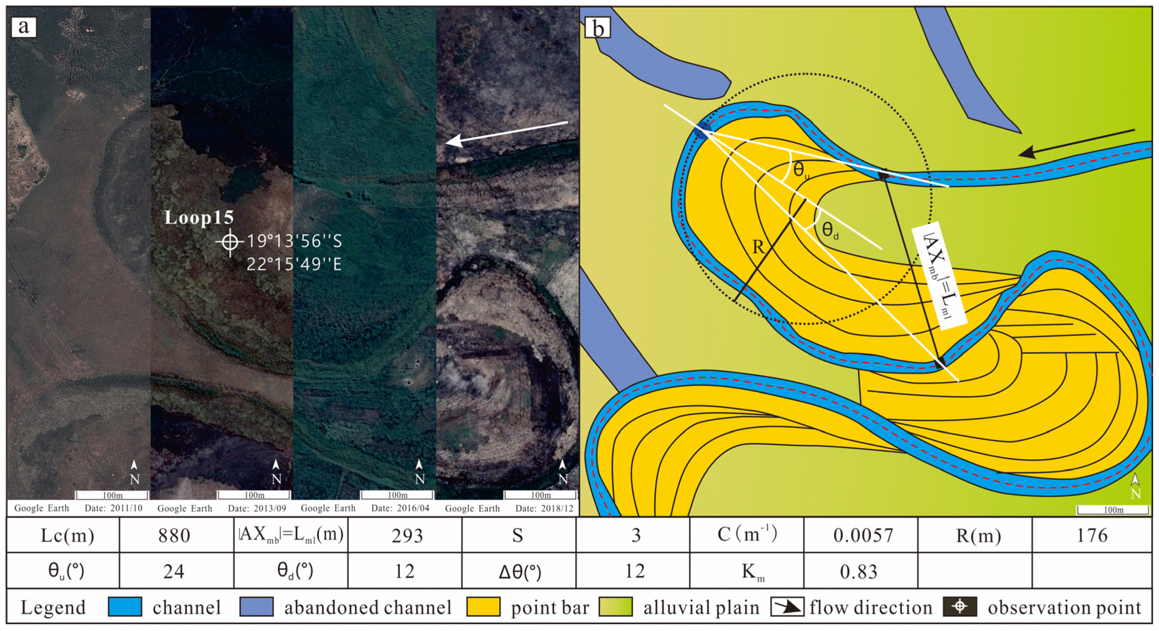
Task: Click the observation point legend icon
Action: coord(960,607)
